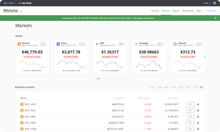Select the Ether logo icon
This screenshot has width=220, height=132.
click(x=58, y=44)
